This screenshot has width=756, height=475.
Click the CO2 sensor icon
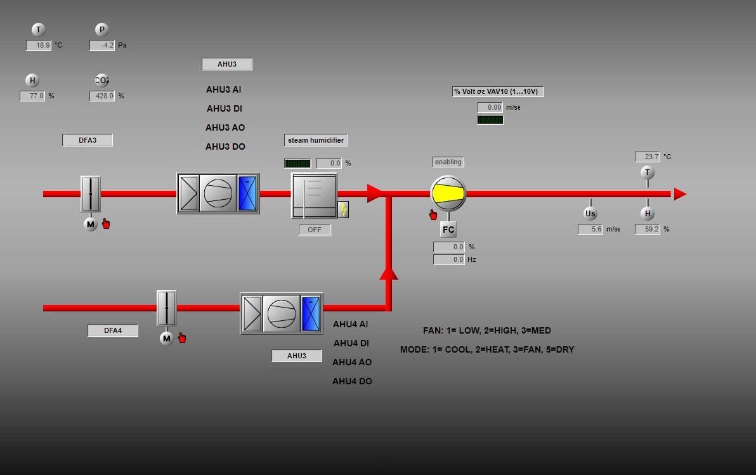pyautogui.click(x=101, y=81)
